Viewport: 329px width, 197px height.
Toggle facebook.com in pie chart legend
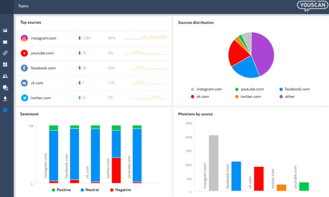pos(294,89)
